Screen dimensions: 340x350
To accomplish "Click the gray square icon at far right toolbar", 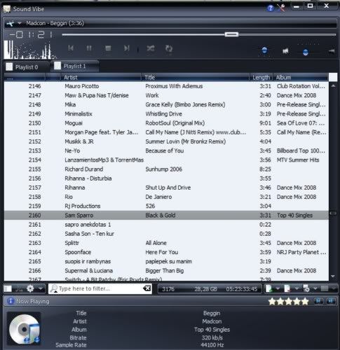I will [325, 288].
